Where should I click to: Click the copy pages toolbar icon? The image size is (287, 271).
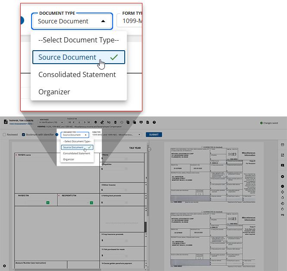[x=128, y=122]
